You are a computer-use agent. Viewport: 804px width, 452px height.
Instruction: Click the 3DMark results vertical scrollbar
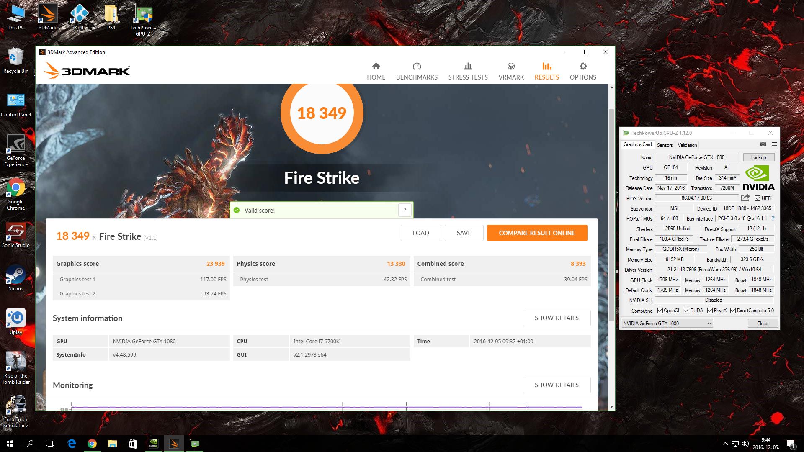pos(611,216)
